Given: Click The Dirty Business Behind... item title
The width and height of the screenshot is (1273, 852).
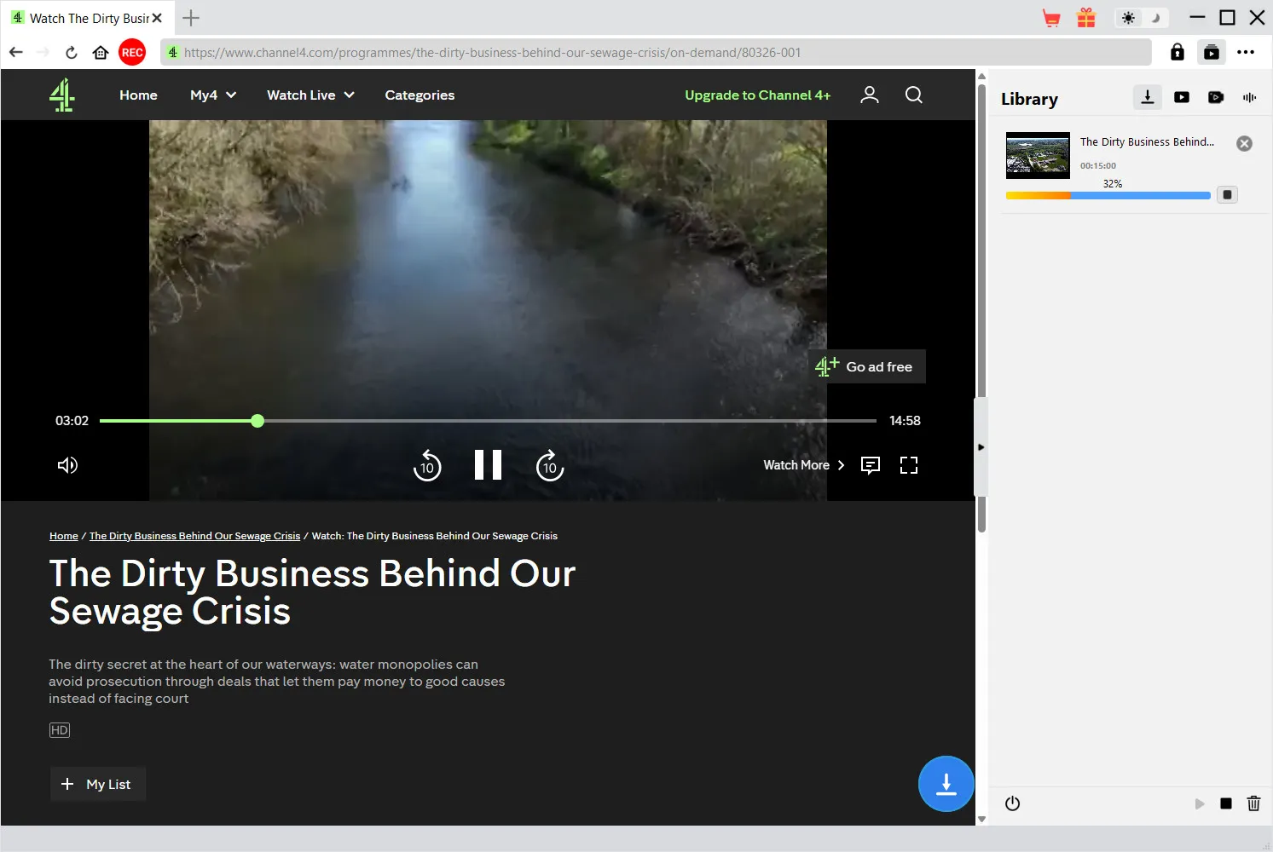Looking at the screenshot, I should click(1147, 142).
